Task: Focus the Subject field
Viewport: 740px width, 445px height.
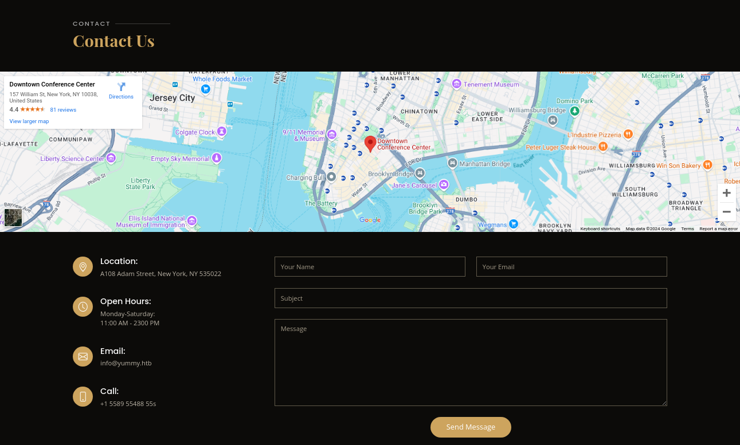Action: click(x=471, y=298)
